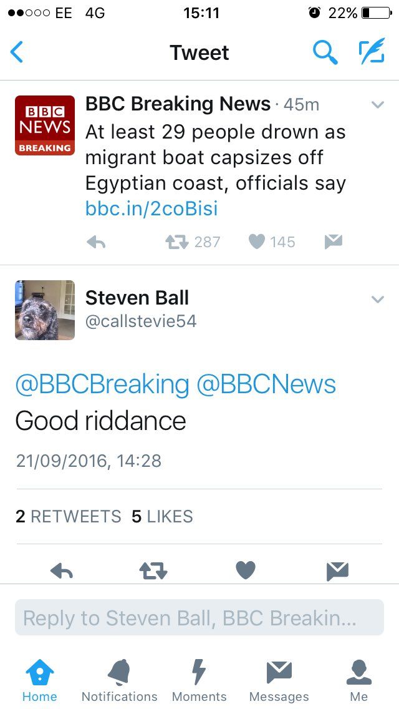The image size is (399, 709).
Task: Open search with magnifying glass icon
Action: pos(325,52)
